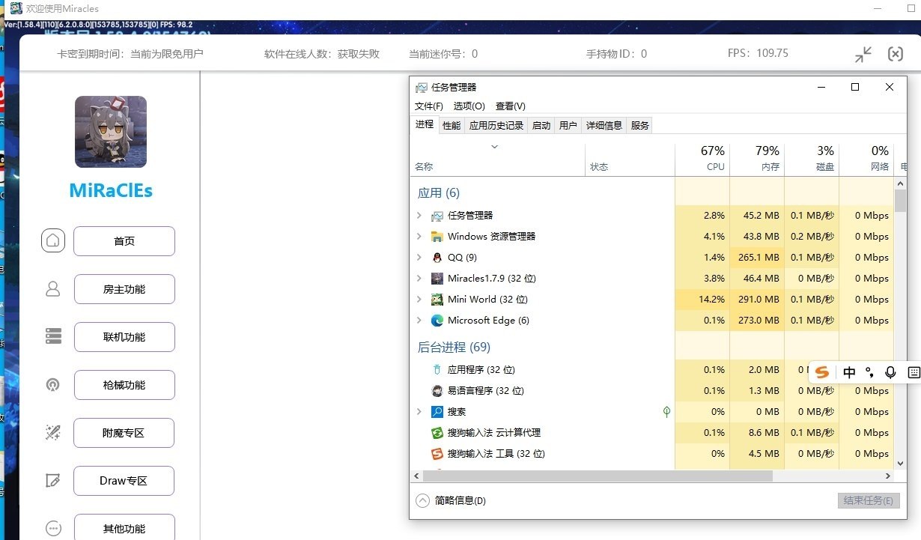
Task: Click the 易语言程序 process icon
Action: pos(437,391)
